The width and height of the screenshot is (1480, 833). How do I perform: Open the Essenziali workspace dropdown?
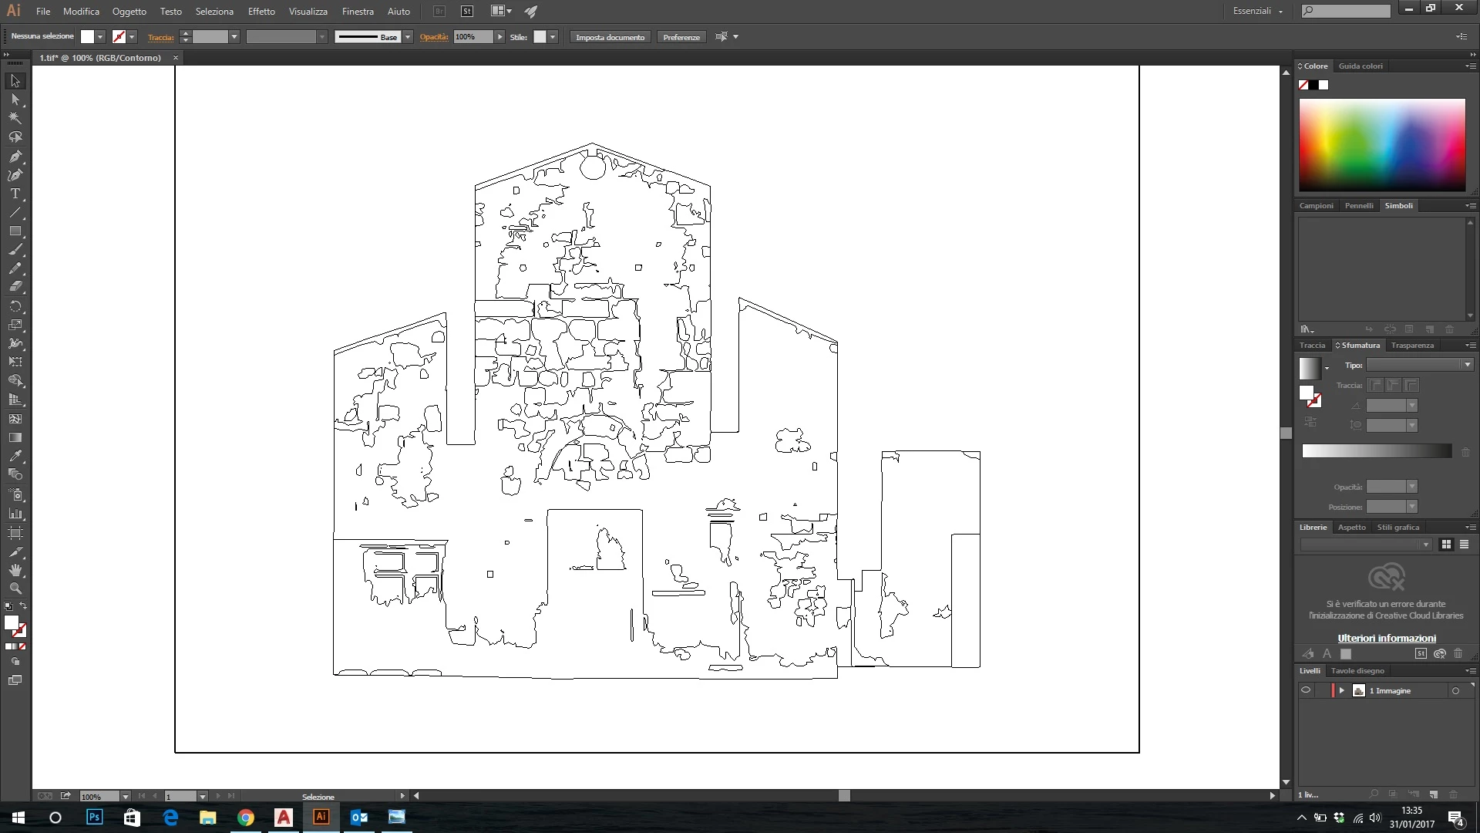coord(1258,11)
